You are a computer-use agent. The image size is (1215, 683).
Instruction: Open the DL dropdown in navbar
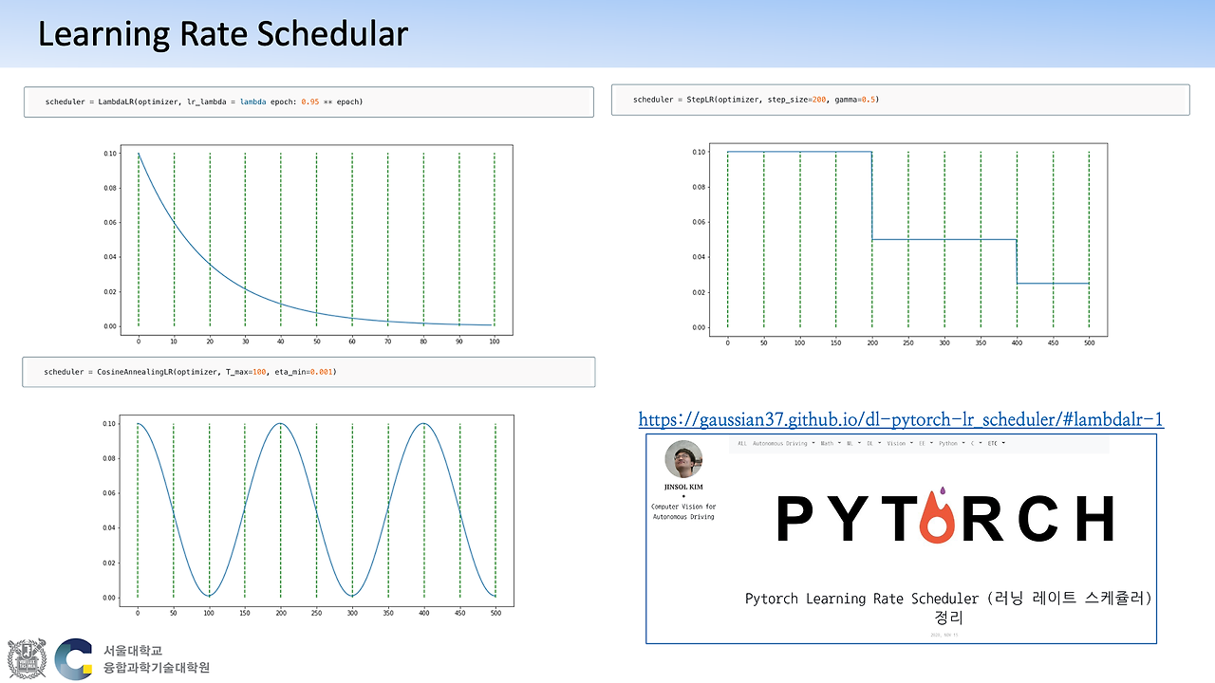(x=874, y=443)
